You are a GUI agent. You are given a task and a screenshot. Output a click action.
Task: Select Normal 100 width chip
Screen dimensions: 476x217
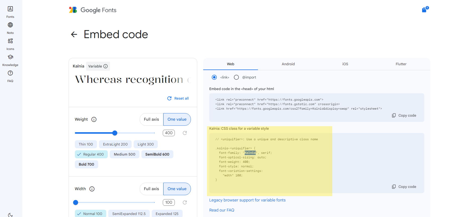[90, 214]
